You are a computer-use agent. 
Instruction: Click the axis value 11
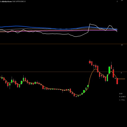click(122, 45)
